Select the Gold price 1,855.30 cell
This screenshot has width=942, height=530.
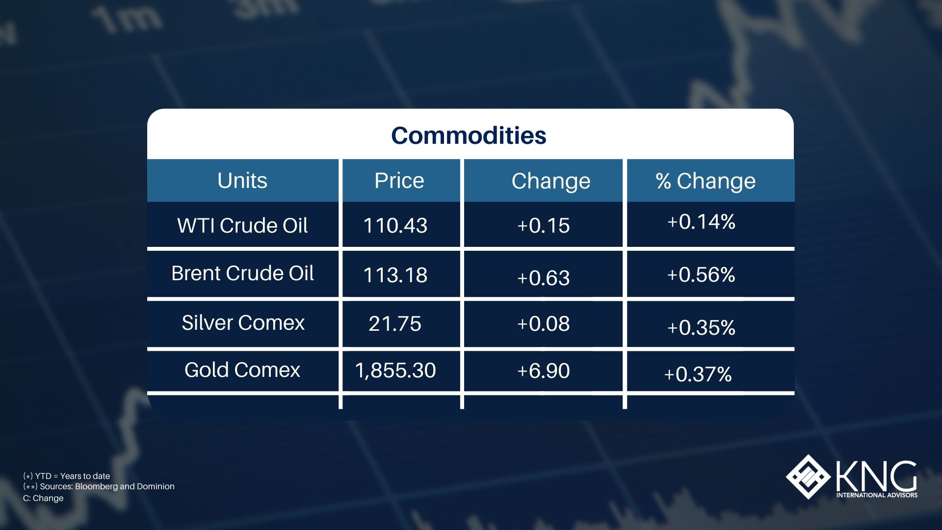(x=395, y=371)
